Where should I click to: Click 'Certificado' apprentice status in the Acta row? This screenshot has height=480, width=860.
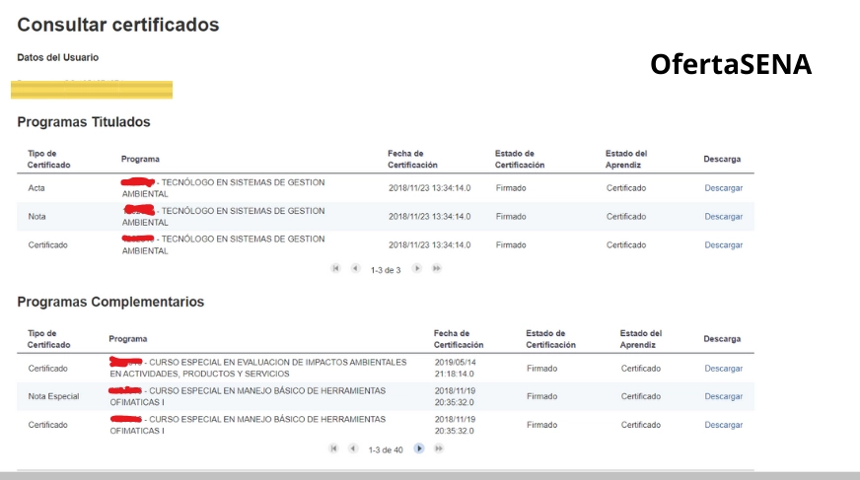tap(626, 188)
